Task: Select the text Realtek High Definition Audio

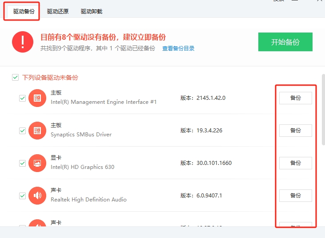Action: [x=88, y=200]
